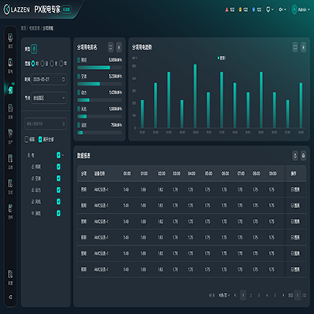Open the sound mute menu in header
The image size is (314, 314).
[283, 9]
